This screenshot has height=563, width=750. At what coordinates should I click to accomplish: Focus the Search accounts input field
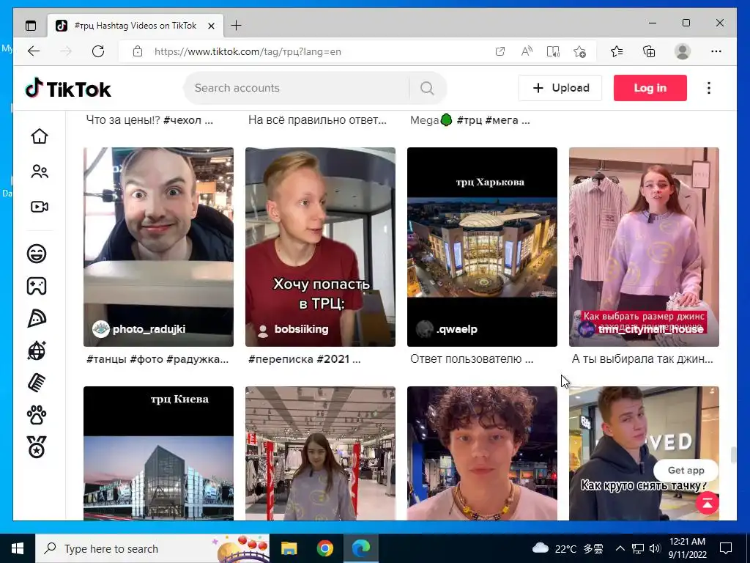tap(297, 88)
